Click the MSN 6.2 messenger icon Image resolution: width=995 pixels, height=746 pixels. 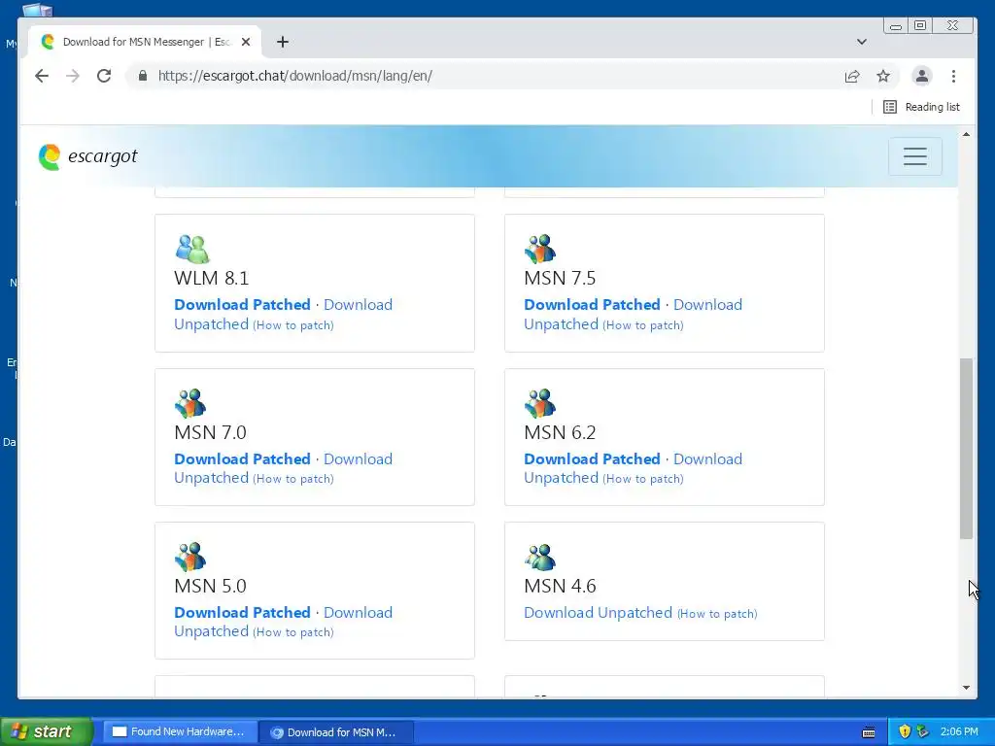coord(540,403)
